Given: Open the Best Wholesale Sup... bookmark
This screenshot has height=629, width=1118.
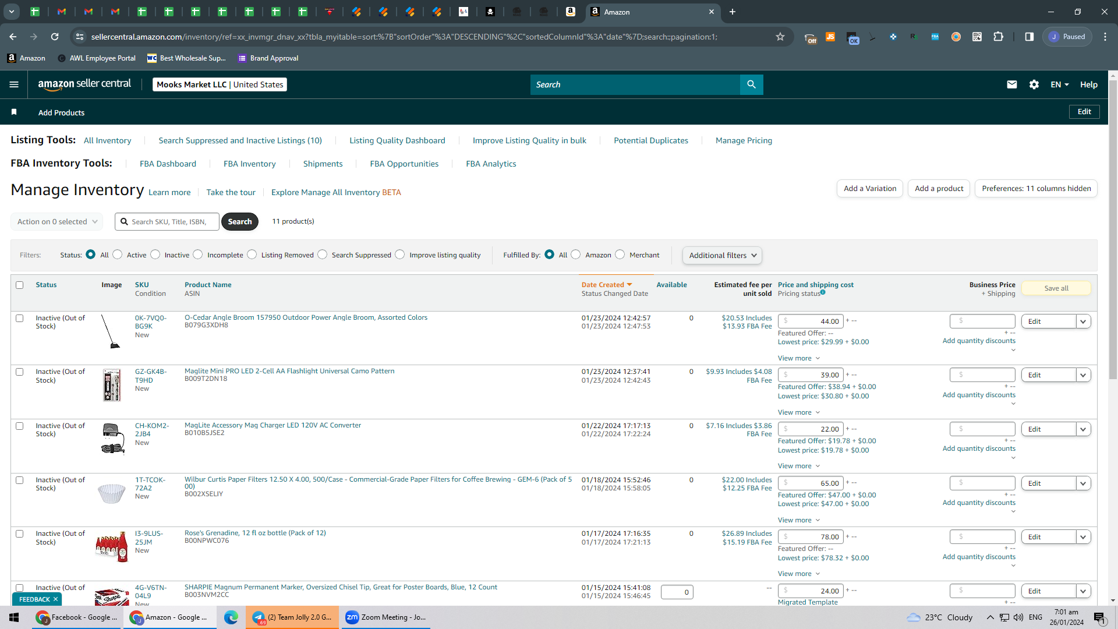Looking at the screenshot, I should click(x=186, y=58).
